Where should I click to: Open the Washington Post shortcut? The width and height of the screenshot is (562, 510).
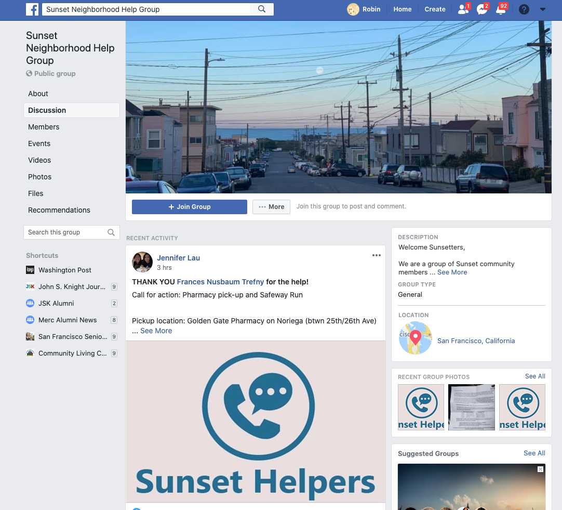64,270
